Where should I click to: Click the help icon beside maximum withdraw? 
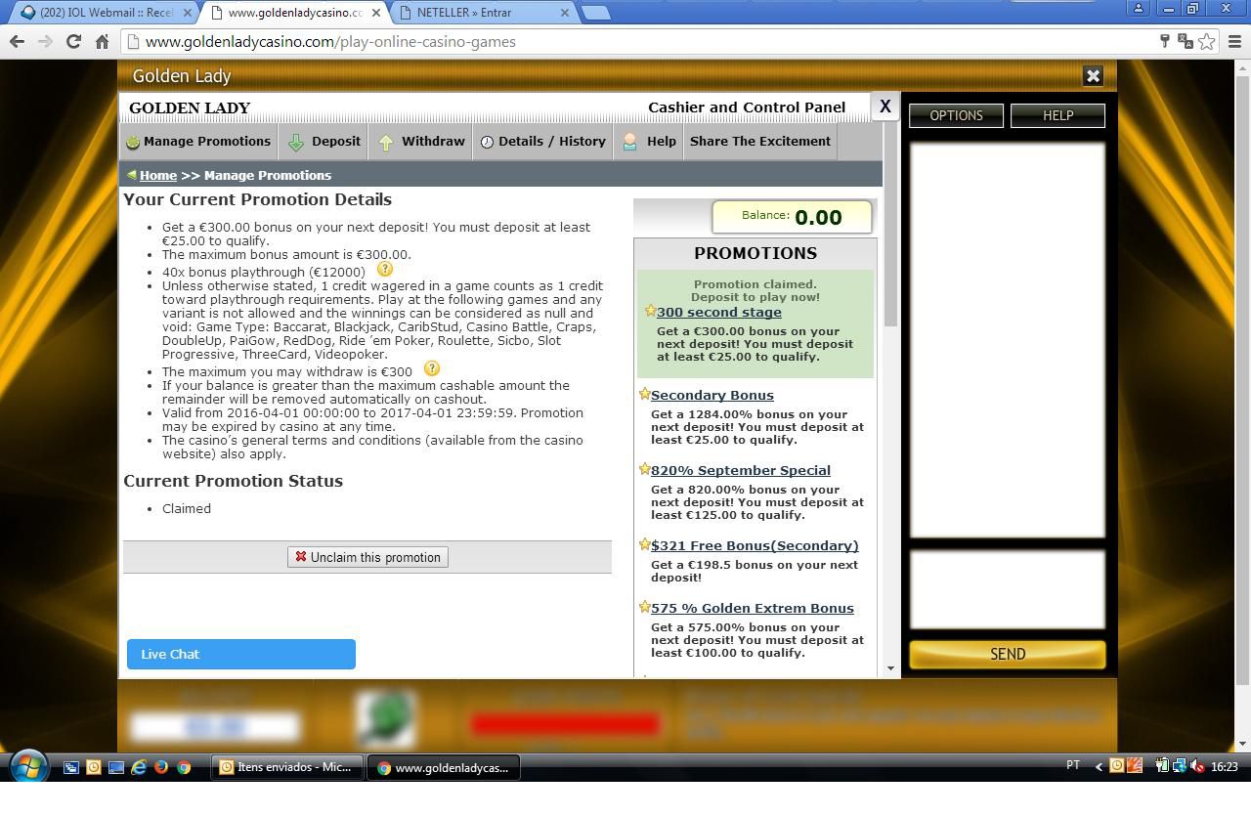[431, 368]
